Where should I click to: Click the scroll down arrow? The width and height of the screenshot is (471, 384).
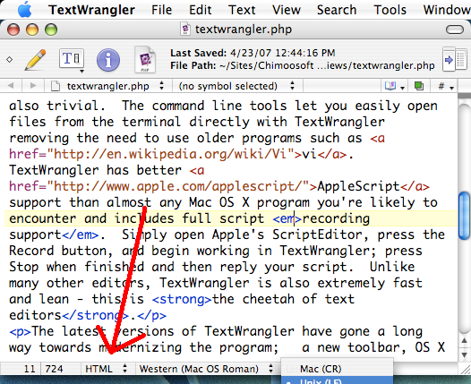pos(465,354)
